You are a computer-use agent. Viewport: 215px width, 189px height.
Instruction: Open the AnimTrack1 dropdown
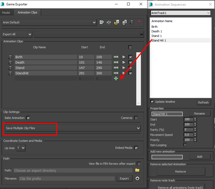click(x=181, y=13)
